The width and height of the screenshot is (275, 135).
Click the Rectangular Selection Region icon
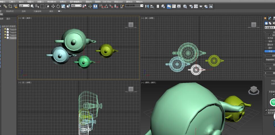42,6
